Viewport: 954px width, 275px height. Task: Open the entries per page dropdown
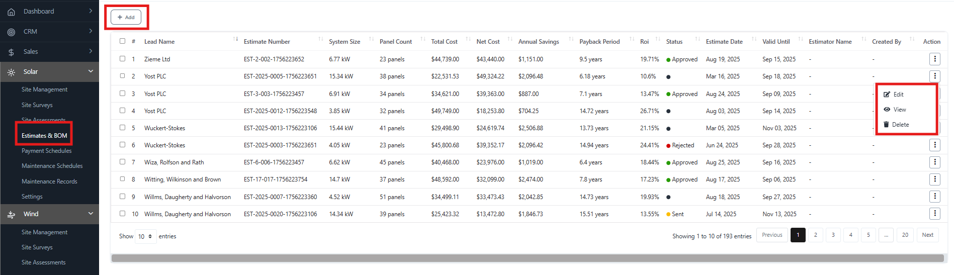145,236
